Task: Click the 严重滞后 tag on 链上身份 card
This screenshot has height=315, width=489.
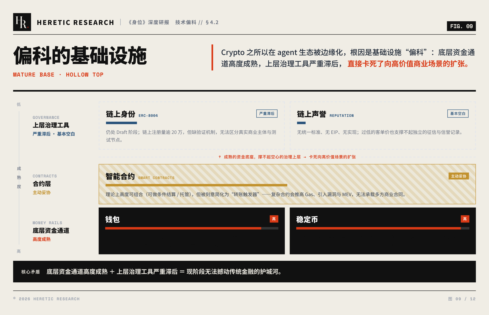Action: click(267, 114)
